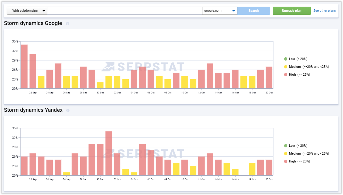Select the 02 Oct bar in Yandex chart
The height and width of the screenshot is (195, 343).
(x=117, y=164)
